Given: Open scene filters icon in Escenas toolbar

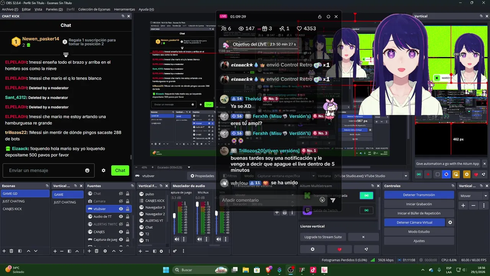Looking at the screenshot, I should 20,251.
